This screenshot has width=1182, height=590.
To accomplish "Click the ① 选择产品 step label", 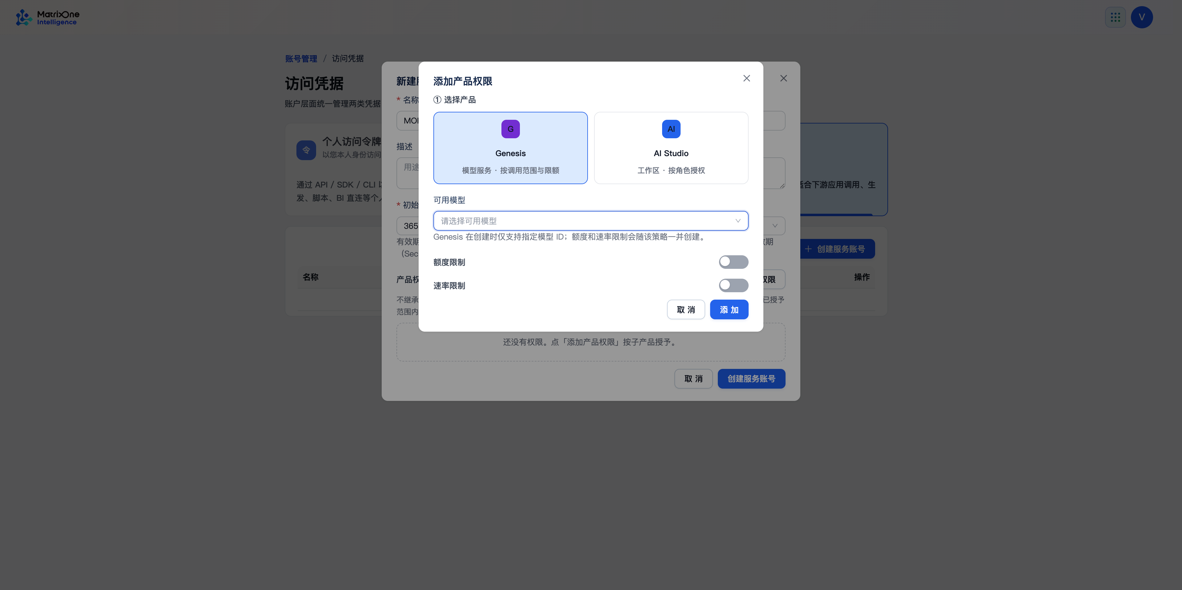I will pyautogui.click(x=454, y=100).
